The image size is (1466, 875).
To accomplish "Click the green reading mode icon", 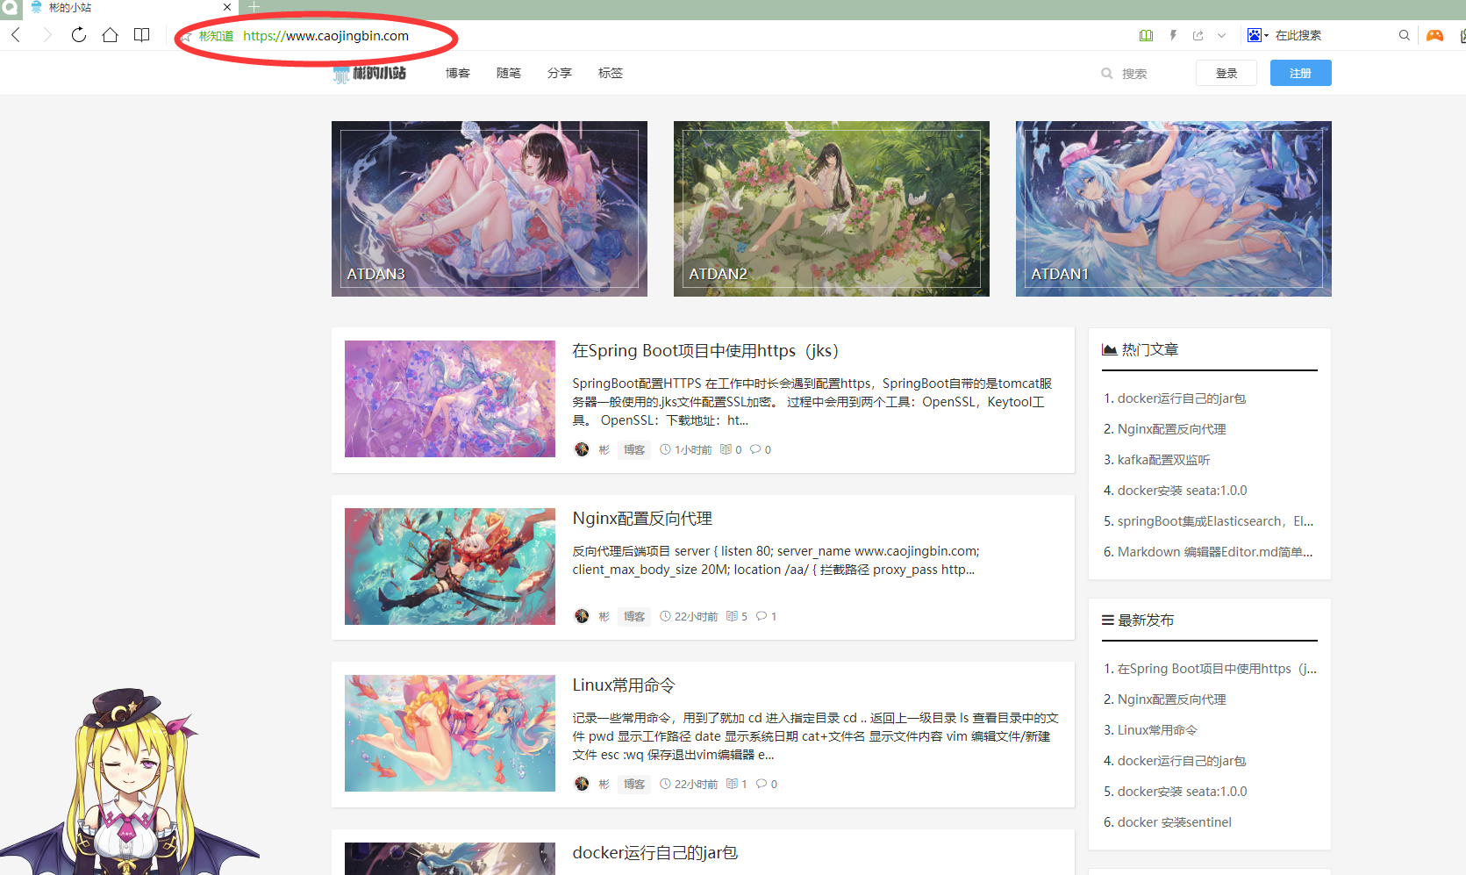I will click(x=1146, y=35).
